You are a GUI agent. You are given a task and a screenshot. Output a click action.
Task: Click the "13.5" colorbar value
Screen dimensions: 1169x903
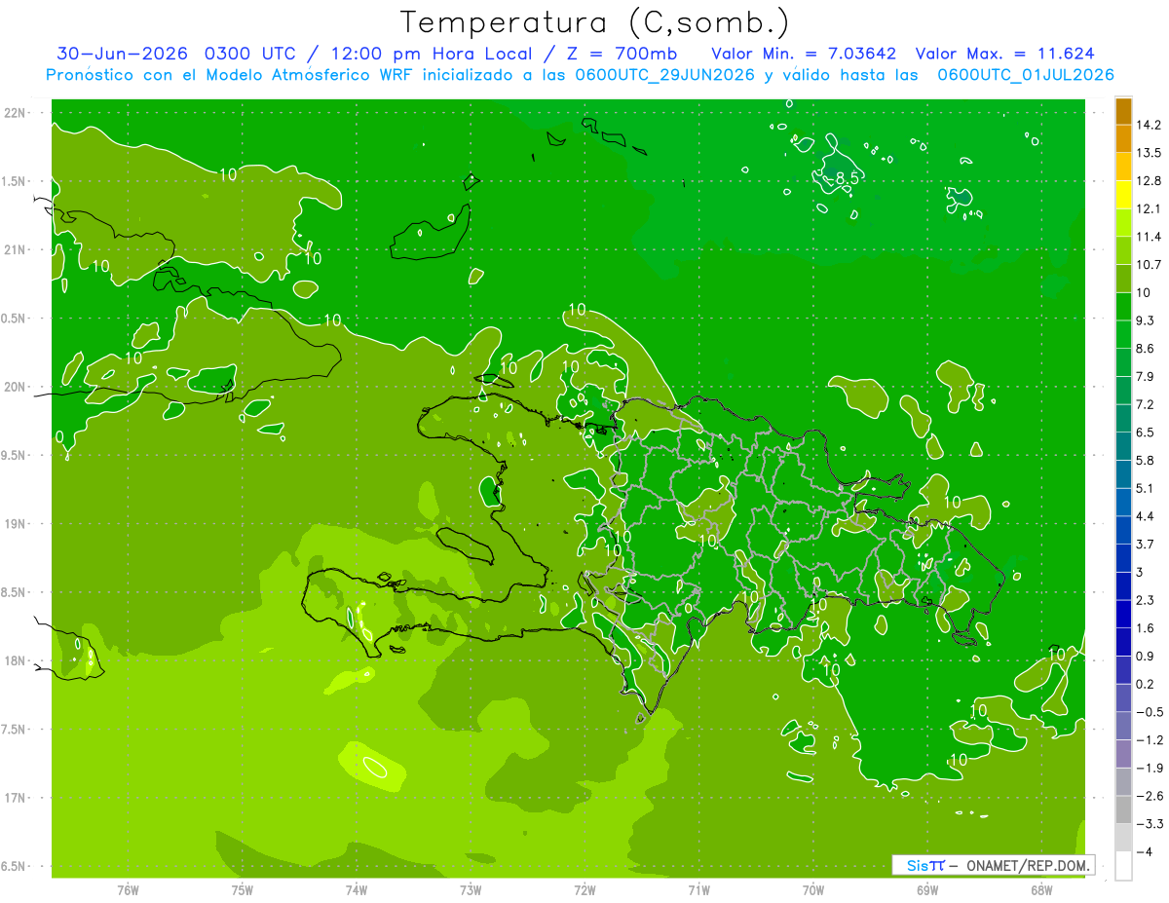tap(1148, 153)
